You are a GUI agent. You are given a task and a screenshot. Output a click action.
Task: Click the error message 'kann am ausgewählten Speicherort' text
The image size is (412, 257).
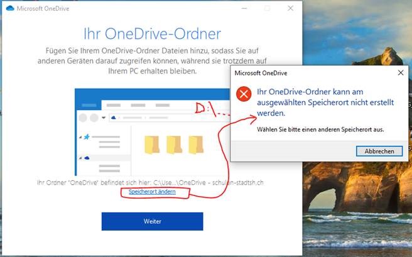tap(325, 102)
